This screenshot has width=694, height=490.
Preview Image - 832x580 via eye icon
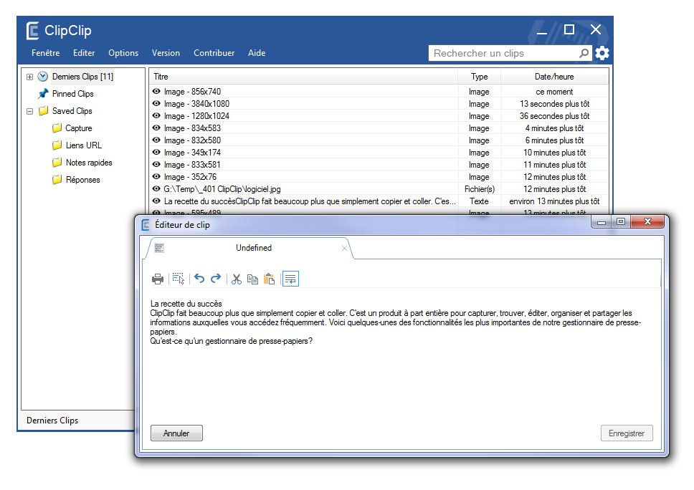click(156, 140)
